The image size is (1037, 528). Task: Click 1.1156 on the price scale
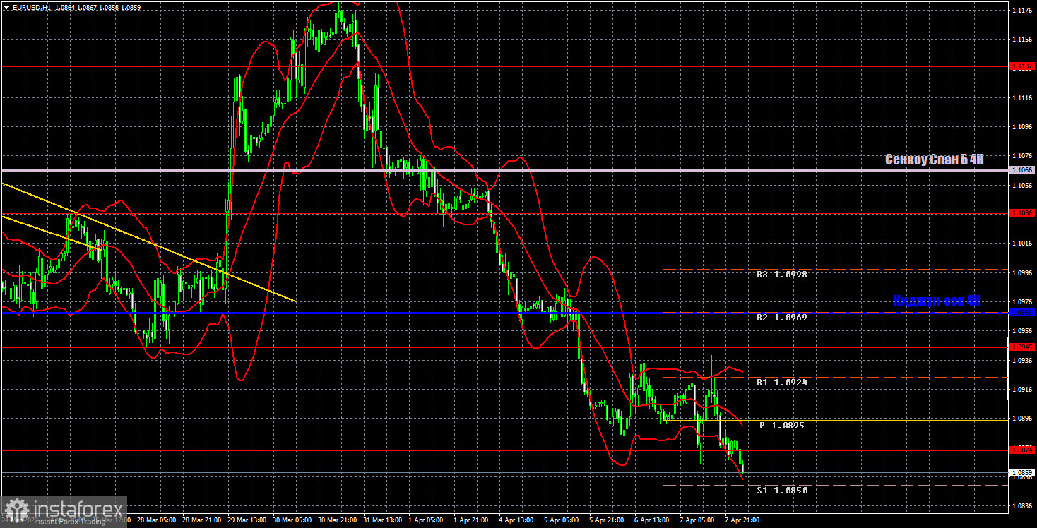point(1023,40)
